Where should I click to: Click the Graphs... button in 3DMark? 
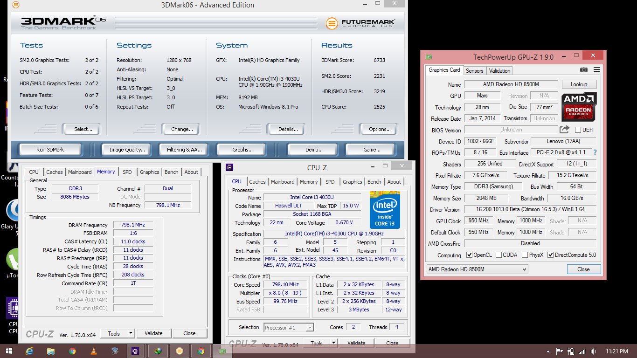[x=242, y=150]
